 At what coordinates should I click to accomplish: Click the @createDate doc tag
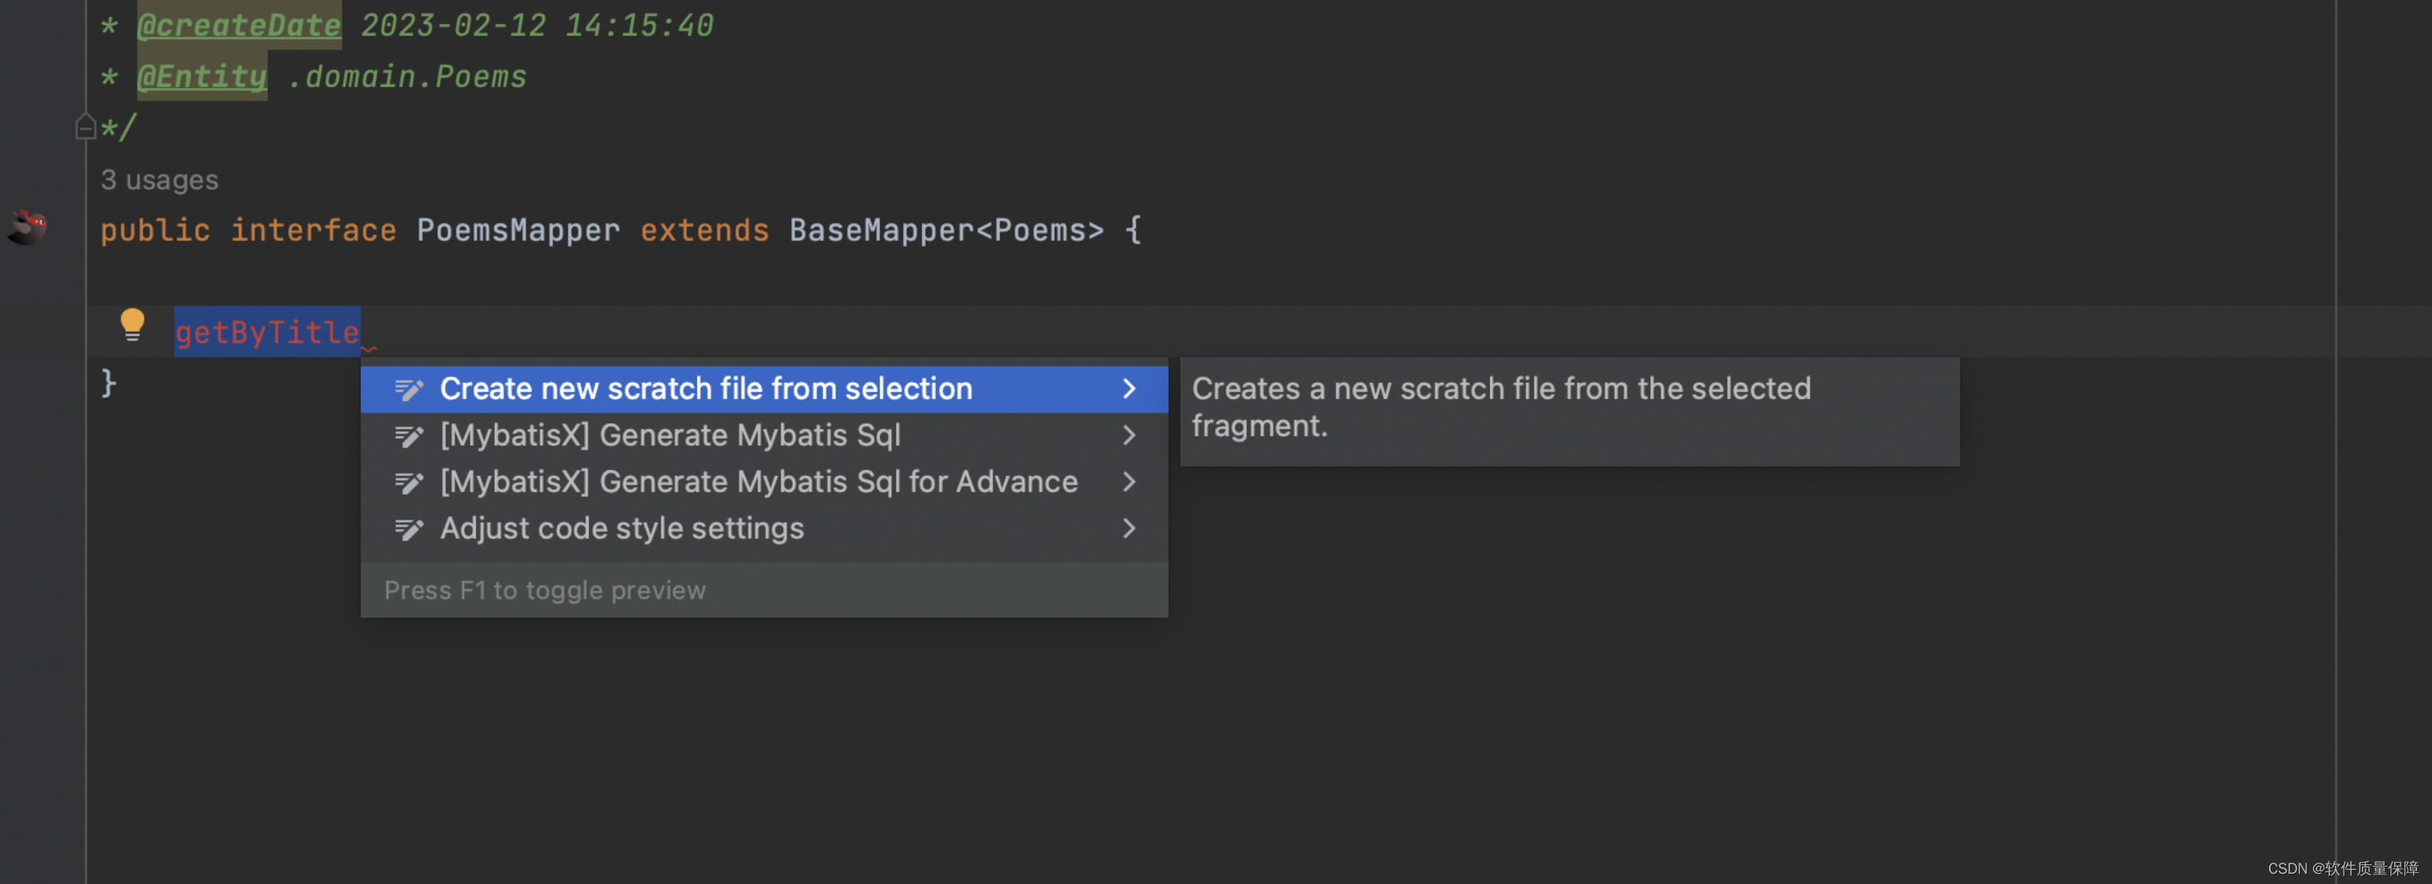coord(239,25)
